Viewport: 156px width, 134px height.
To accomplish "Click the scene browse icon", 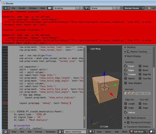I will tap(87, 8).
